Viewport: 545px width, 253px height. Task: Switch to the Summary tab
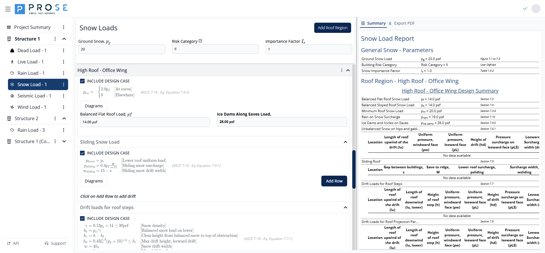point(373,23)
